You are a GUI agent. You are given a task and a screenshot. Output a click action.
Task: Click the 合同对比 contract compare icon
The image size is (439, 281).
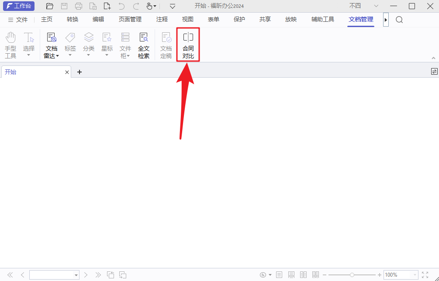point(188,45)
